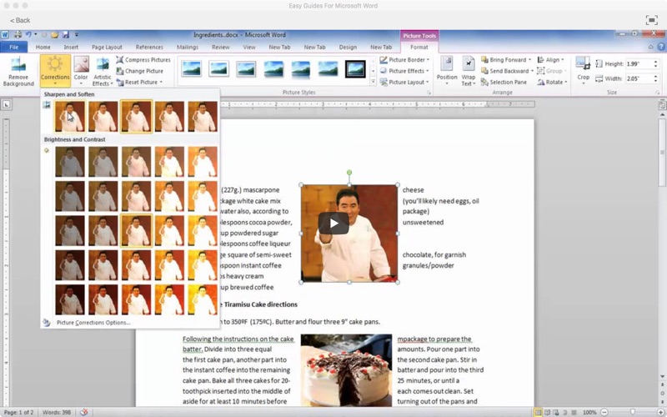Click the Page: 1 of 2 status indicator

[18, 412]
